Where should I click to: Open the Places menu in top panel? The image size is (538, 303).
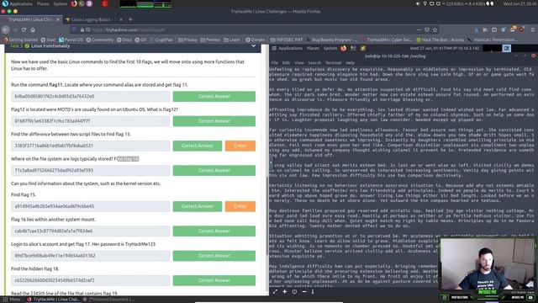point(43,3)
